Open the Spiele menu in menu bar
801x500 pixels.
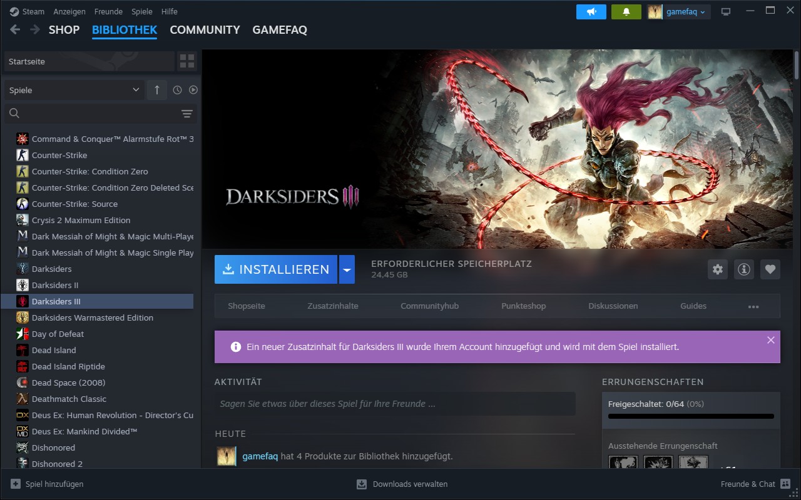tap(142, 11)
